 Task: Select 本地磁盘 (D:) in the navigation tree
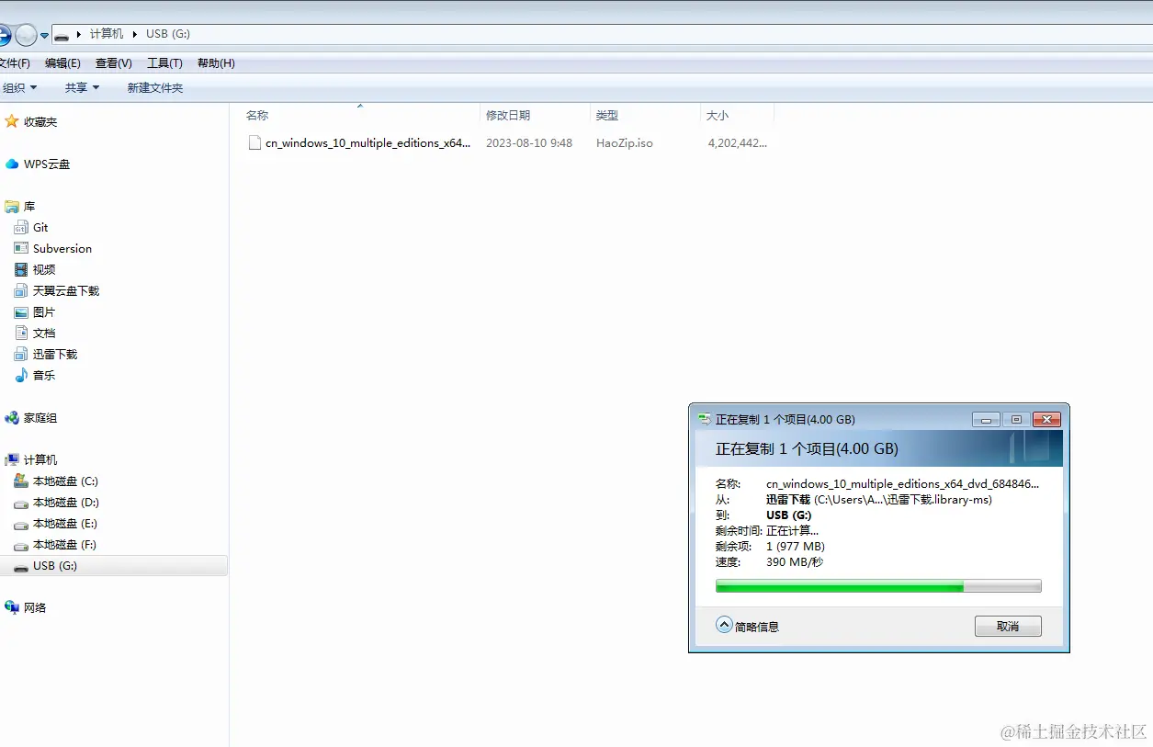click(x=66, y=503)
